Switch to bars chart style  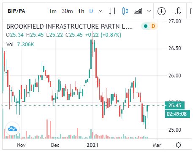(x=113, y=11)
